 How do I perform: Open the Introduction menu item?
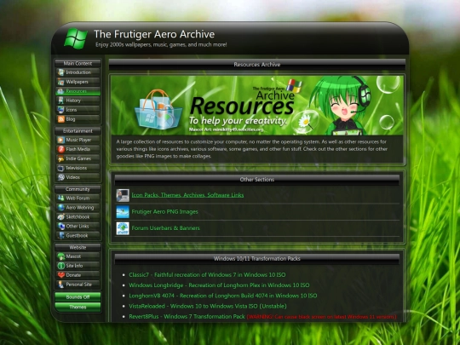[x=78, y=72]
